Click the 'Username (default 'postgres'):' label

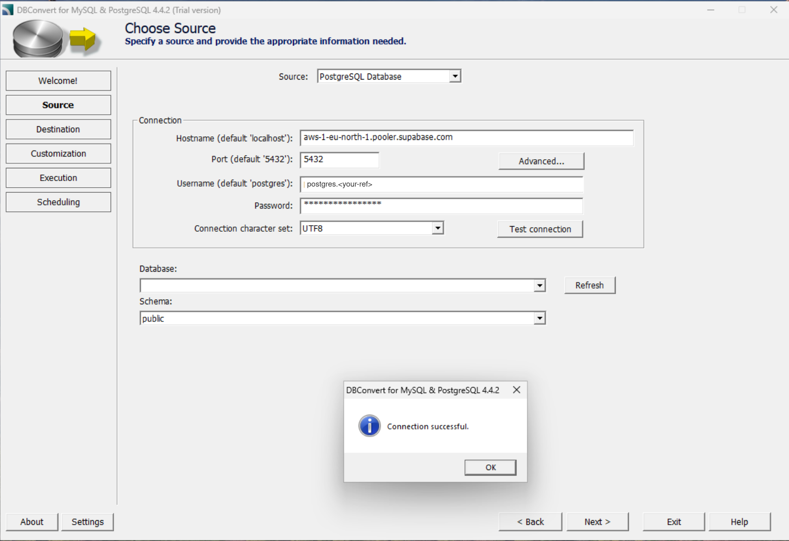point(235,184)
